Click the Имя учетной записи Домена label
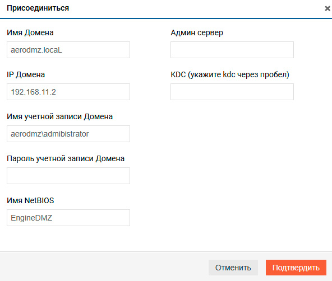 (59, 116)
